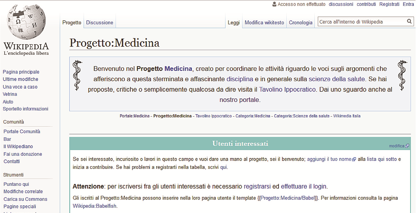The image size is (416, 213).
Task: Click the external link icon after 'aggiungi il tuo nome'
Action: [354, 159]
